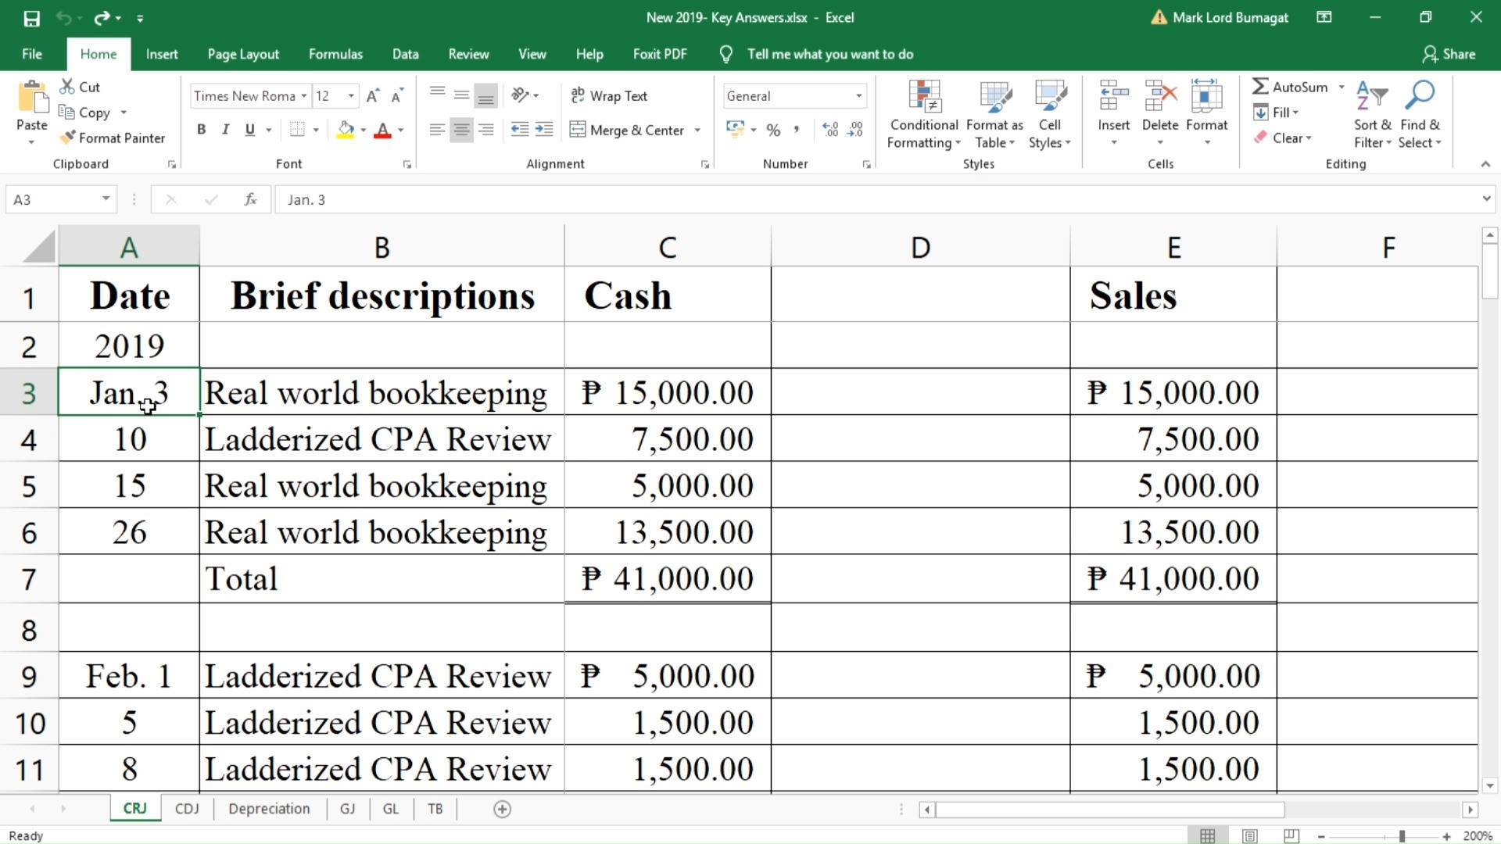Click the Borders icon in Font group

pyautogui.click(x=297, y=130)
